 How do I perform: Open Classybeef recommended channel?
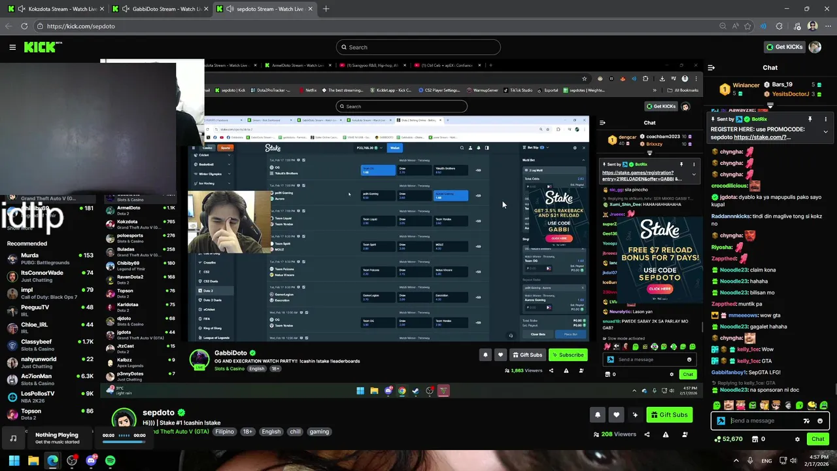(50, 345)
